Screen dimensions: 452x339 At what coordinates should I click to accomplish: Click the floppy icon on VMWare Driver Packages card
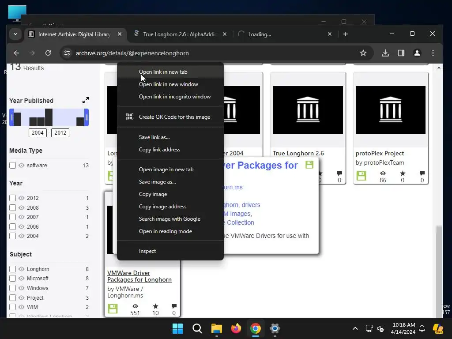click(x=113, y=309)
